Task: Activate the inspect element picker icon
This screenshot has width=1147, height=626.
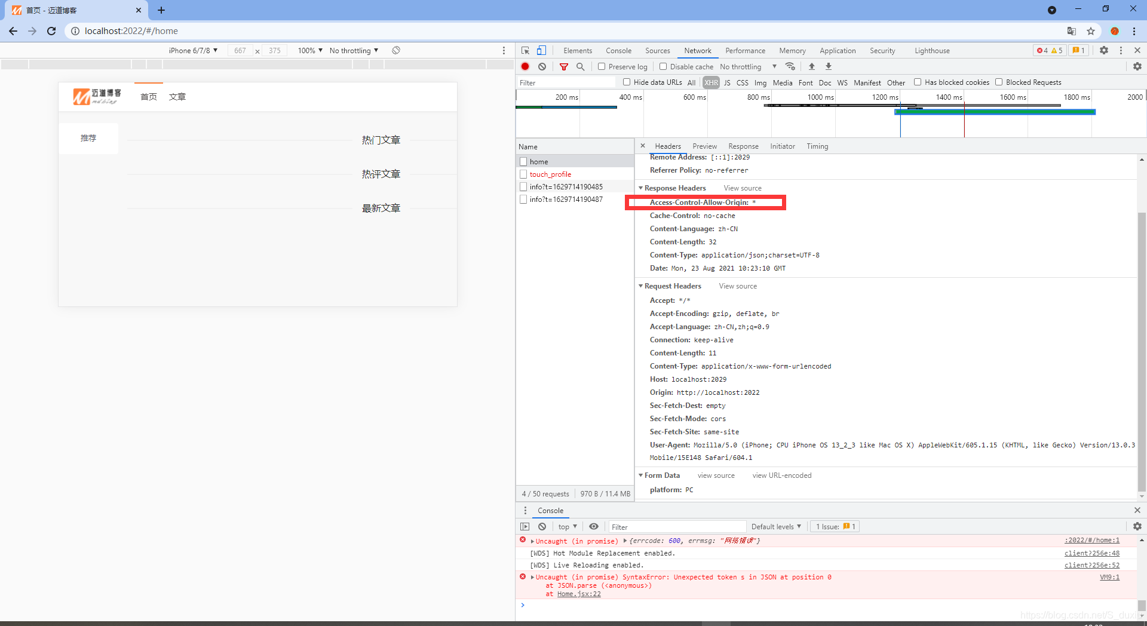Action: [x=526, y=51]
